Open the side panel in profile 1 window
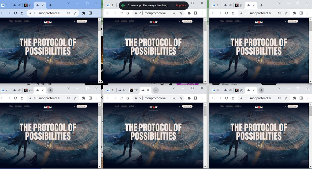The image size is (312, 169). [90, 13]
